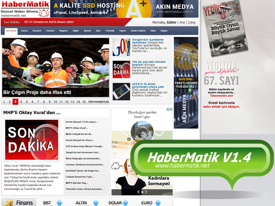This screenshot has width=275, height=206.
Task: Open Devlet Bahçeli: 14 ilin alayın... item
Action: coord(82,122)
